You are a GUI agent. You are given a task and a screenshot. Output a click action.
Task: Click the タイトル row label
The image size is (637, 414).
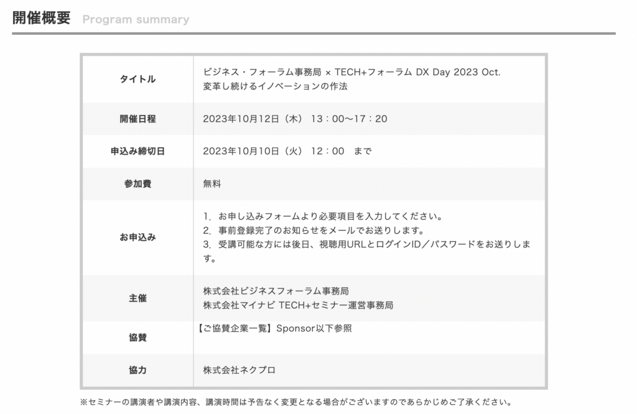137,79
